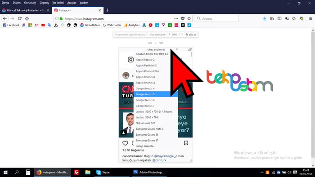This screenshot has width=315, height=177.
Task: Close responsive design mode toolbar
Action: point(195,35)
